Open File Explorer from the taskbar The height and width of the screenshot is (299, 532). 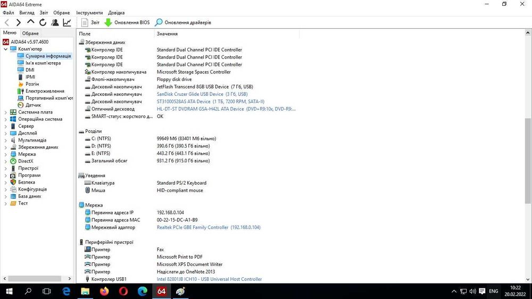[85, 291]
